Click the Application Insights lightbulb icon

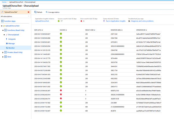[x=104, y=21]
